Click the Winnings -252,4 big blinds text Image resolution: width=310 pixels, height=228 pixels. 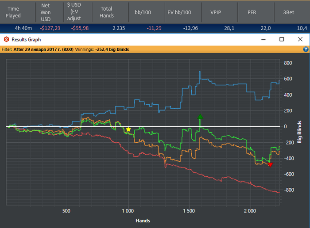102,49
